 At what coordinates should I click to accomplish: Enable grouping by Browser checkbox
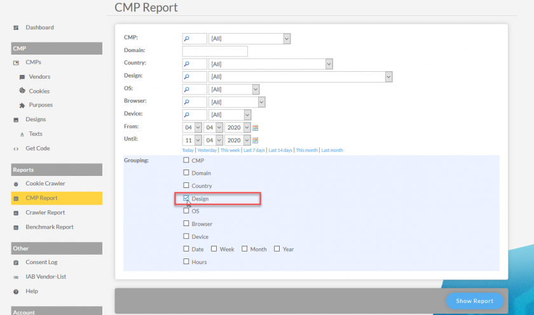point(186,223)
